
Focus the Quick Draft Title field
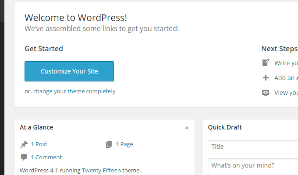point(253,147)
